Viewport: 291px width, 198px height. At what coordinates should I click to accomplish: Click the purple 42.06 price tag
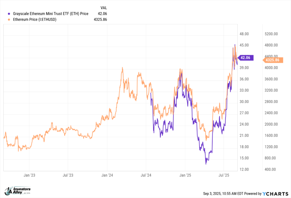point(245,58)
